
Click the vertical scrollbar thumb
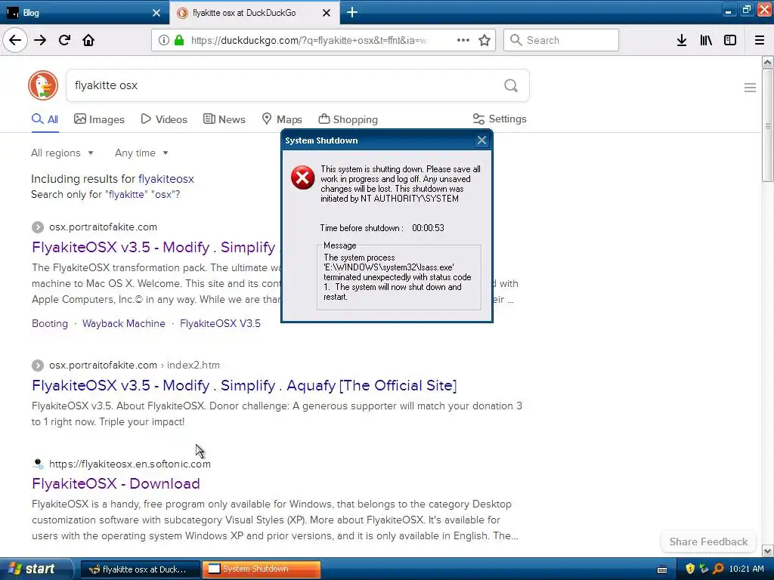[767, 125]
